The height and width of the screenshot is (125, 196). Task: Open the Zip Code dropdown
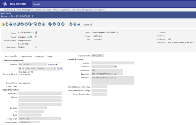click(x=45, y=108)
